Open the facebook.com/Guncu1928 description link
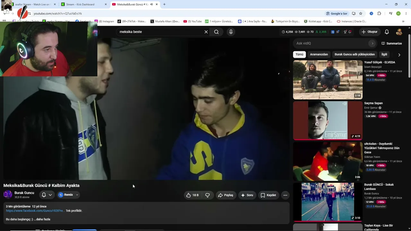The image size is (411, 231). (x=35, y=211)
